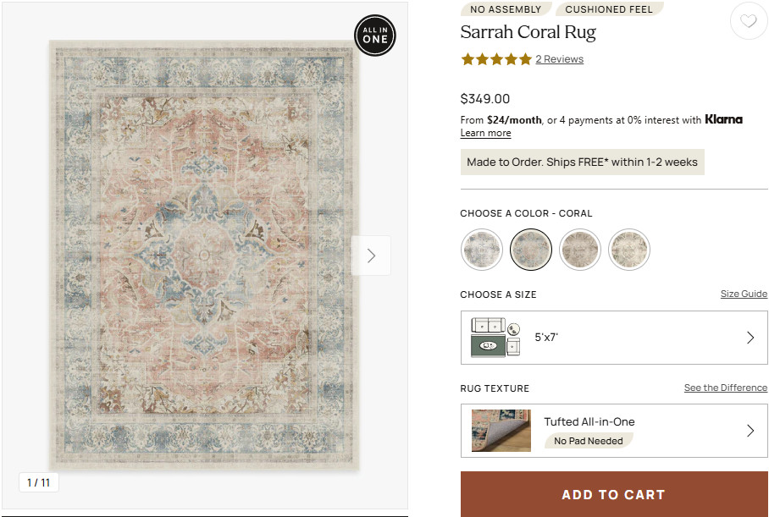
Task: Choose the third color swatch
Action: pyautogui.click(x=580, y=250)
